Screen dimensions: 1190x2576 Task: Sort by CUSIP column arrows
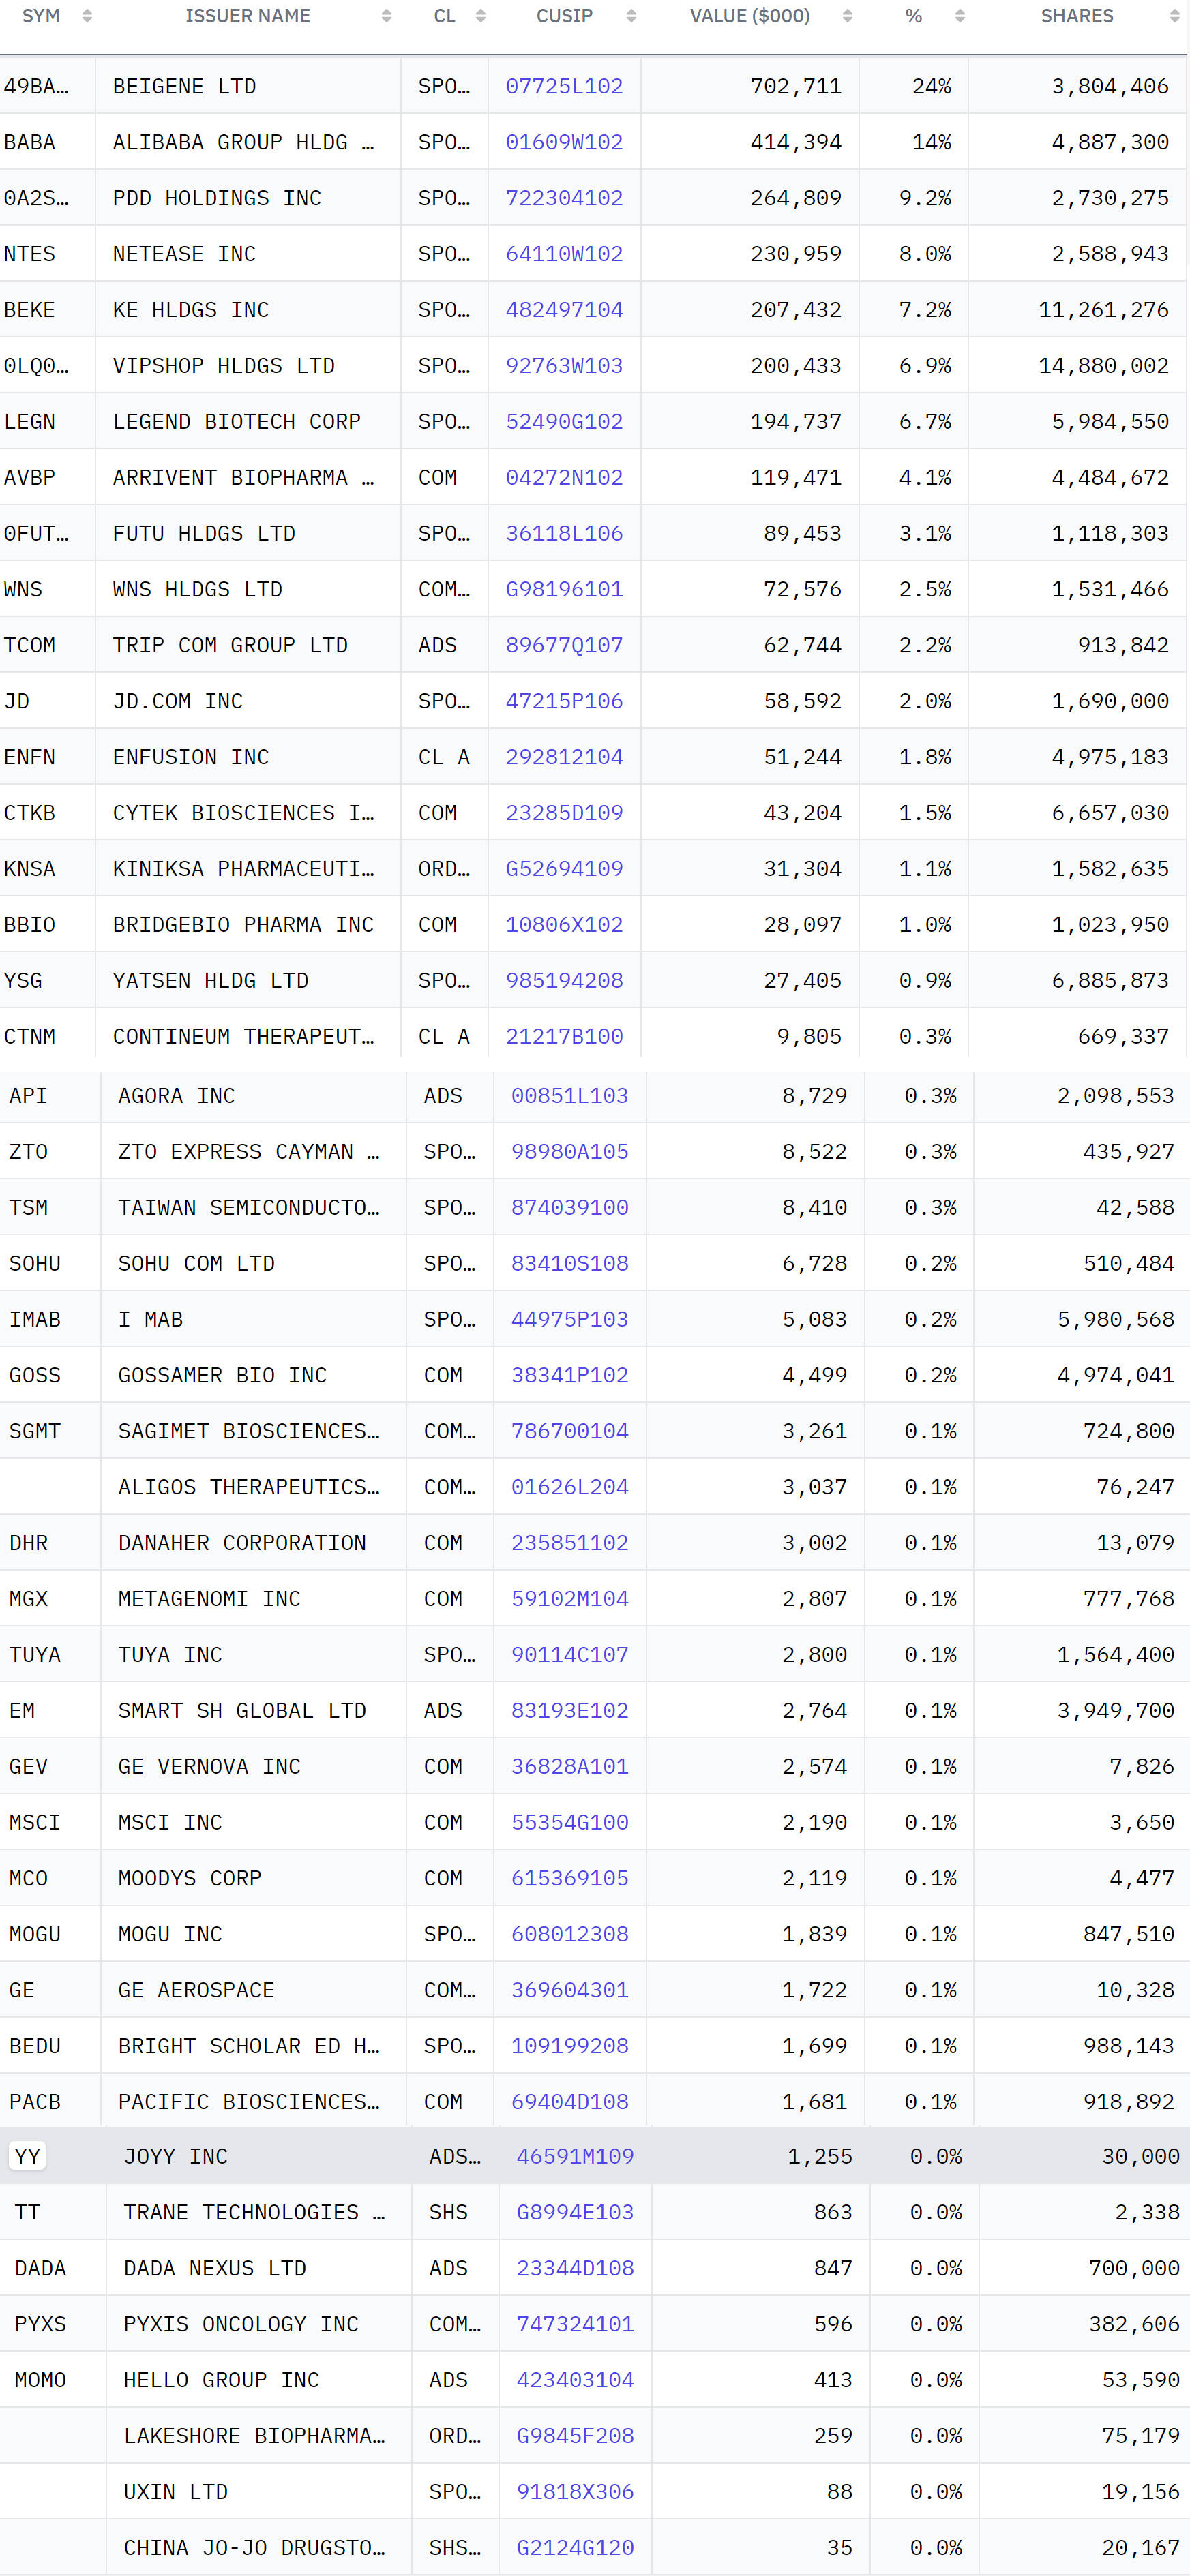point(631,16)
